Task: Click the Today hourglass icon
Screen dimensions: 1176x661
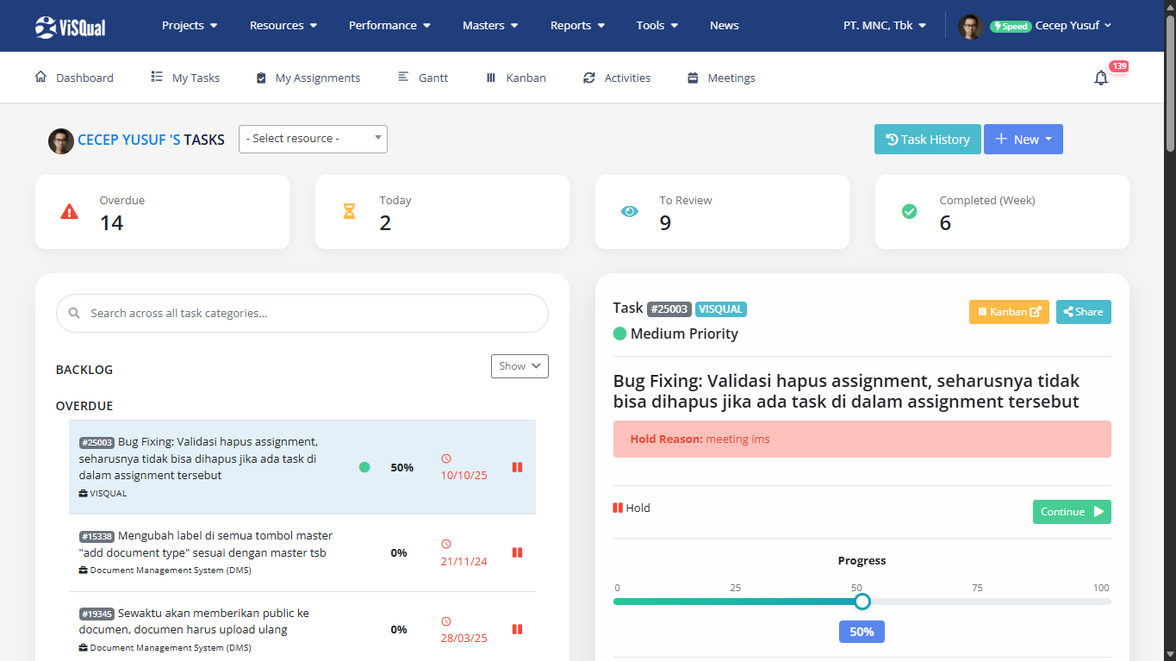Action: (x=349, y=211)
